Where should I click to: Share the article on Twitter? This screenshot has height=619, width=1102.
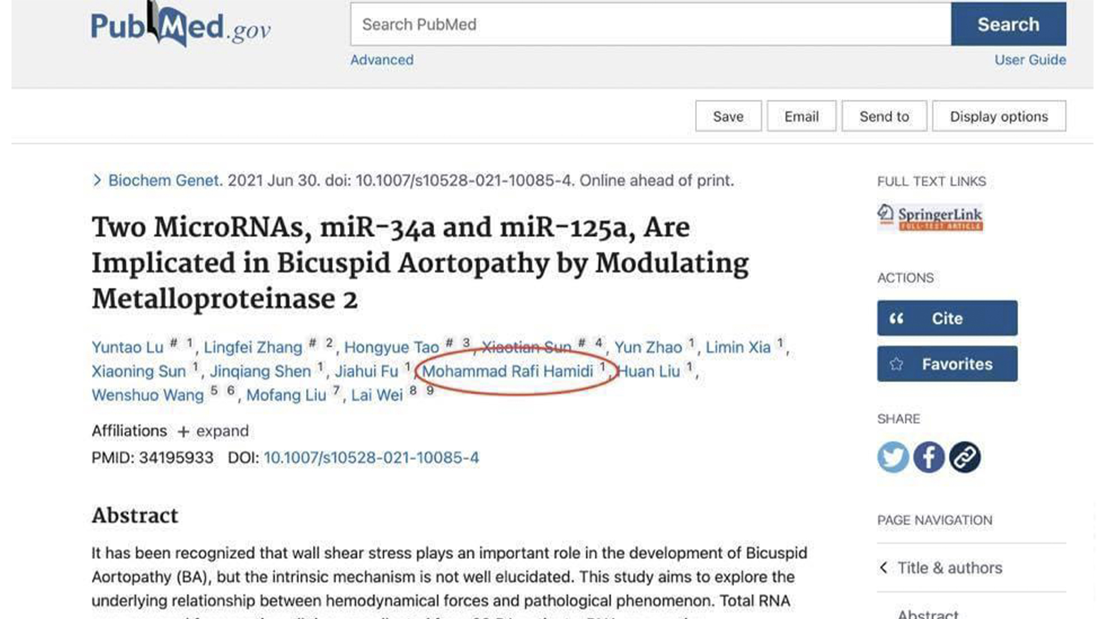click(x=893, y=457)
